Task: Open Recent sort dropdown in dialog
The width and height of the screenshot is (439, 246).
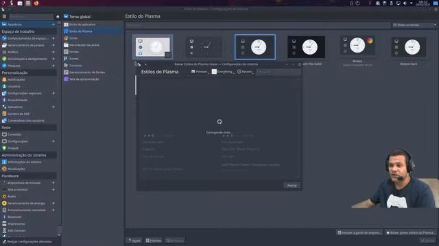Action: [x=246, y=72]
